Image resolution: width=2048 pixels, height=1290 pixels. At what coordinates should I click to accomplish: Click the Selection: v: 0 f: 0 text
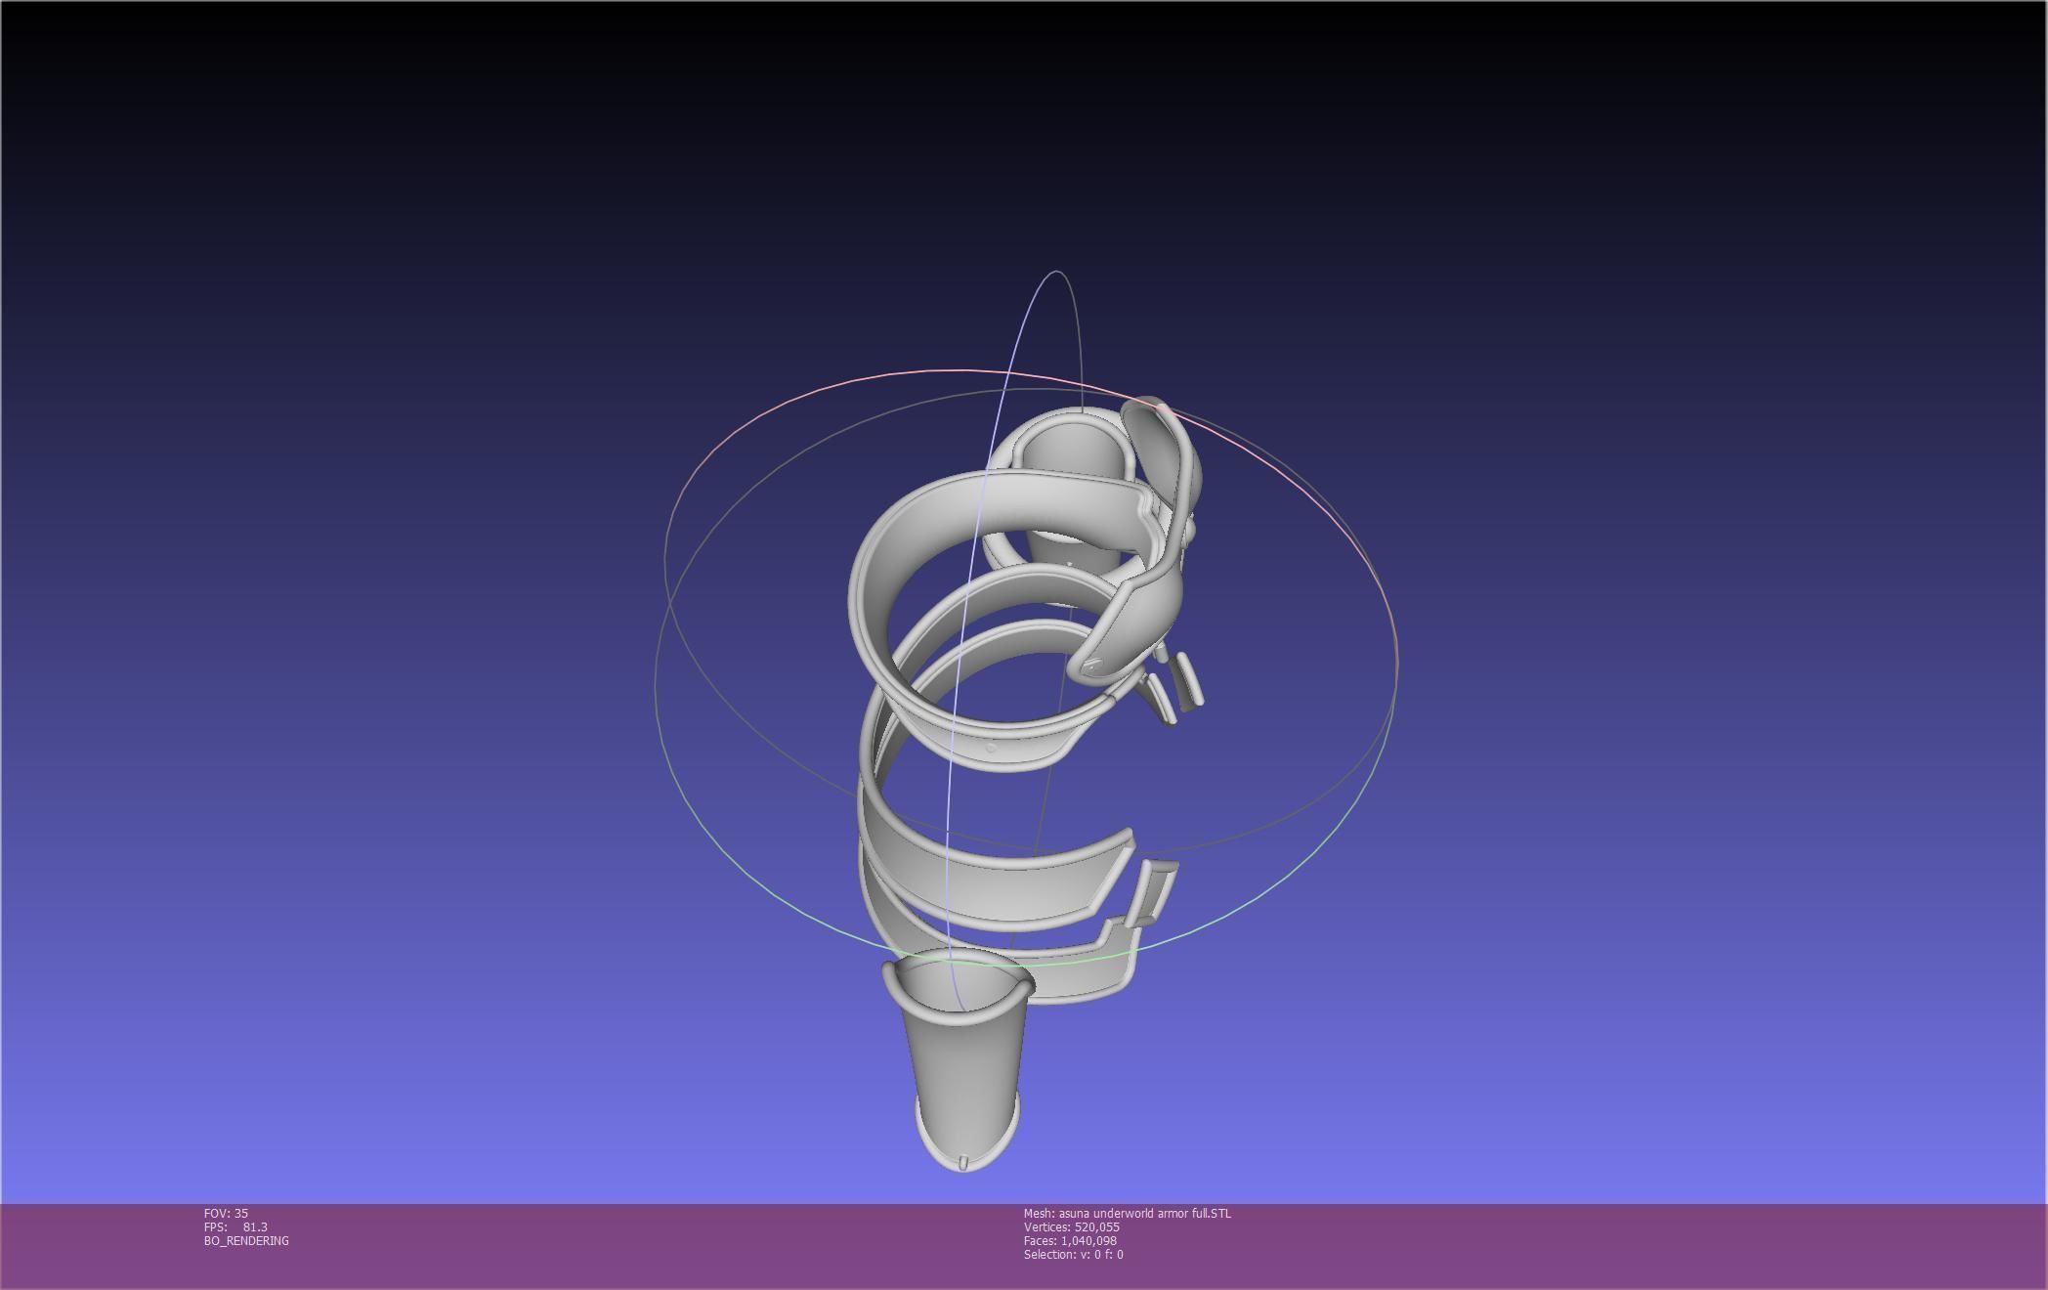[x=1073, y=1255]
